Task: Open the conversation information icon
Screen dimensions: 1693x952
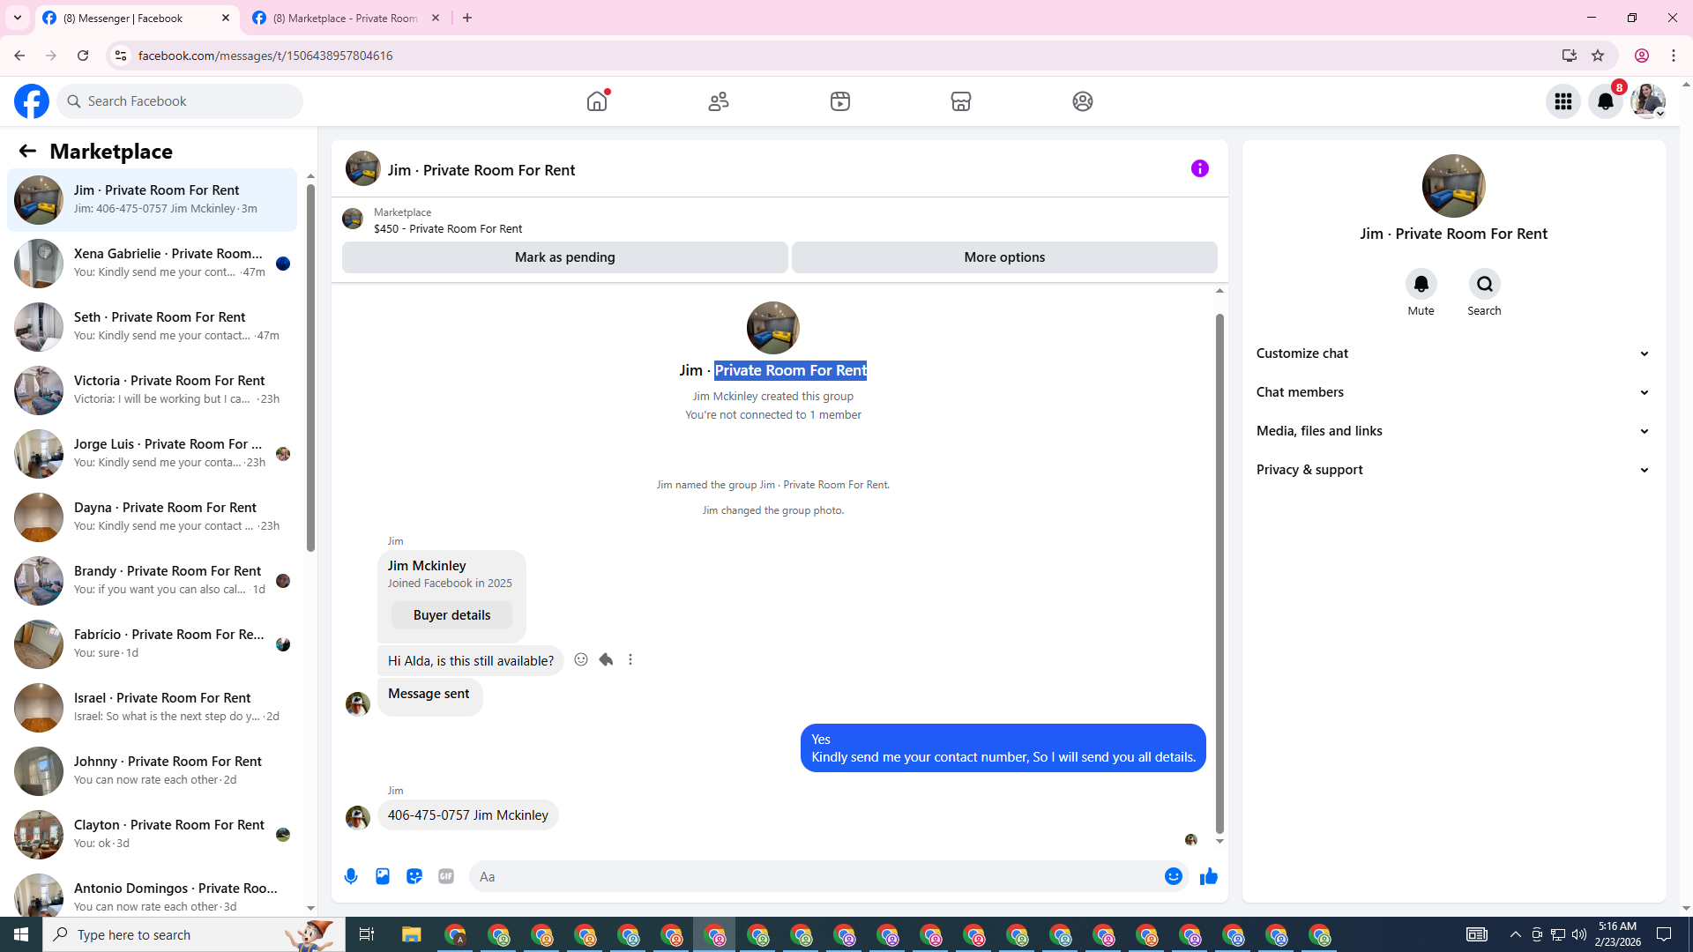Action: [1200, 168]
